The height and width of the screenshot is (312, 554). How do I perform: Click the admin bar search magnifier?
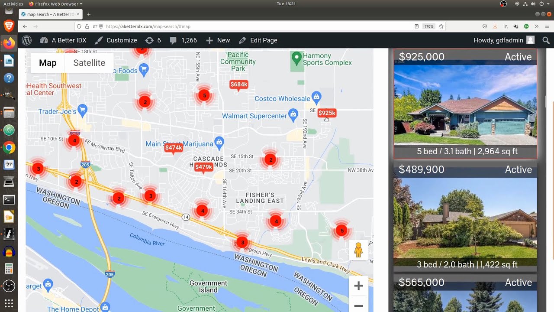tap(546, 40)
